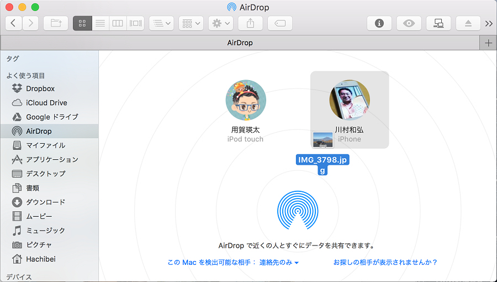
Task: Go back with the left arrow button
Action: [x=13, y=23]
